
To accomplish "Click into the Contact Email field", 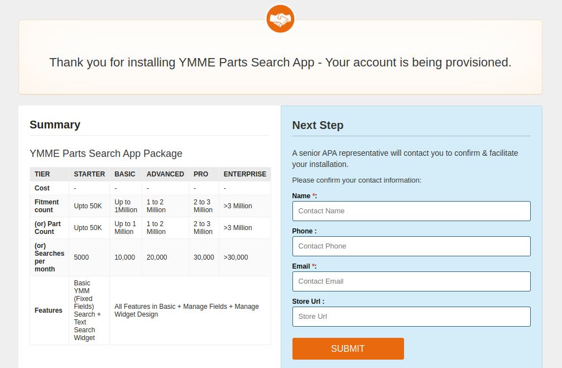I will tap(411, 281).
